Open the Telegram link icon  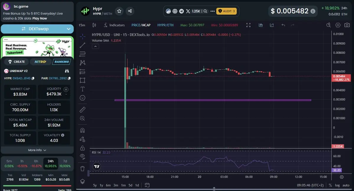tap(182, 11)
